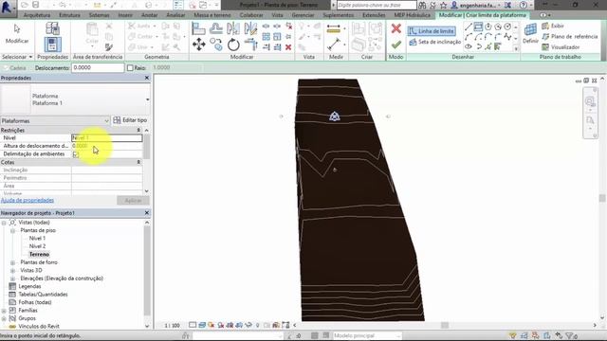This screenshot has height=341, width=607.
Task: Cancel edit mode with red X
Action: 395,28
